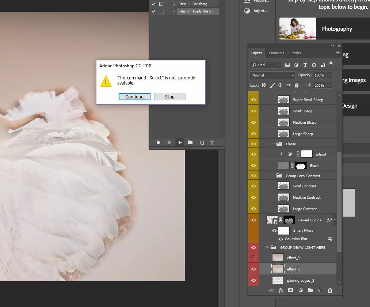The image size is (370, 307).
Task: Switch to the Channels tab
Action: (276, 53)
